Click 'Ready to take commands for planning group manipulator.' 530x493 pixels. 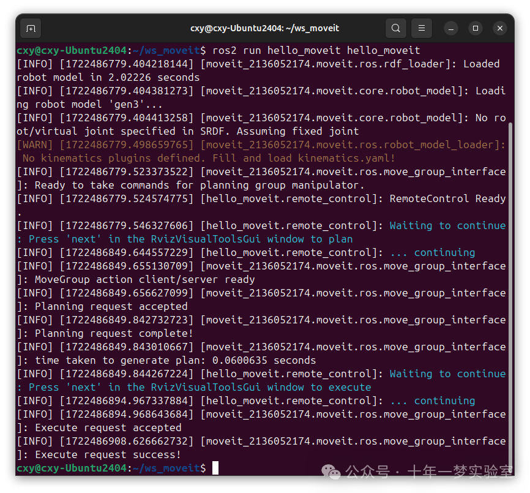tap(200, 186)
